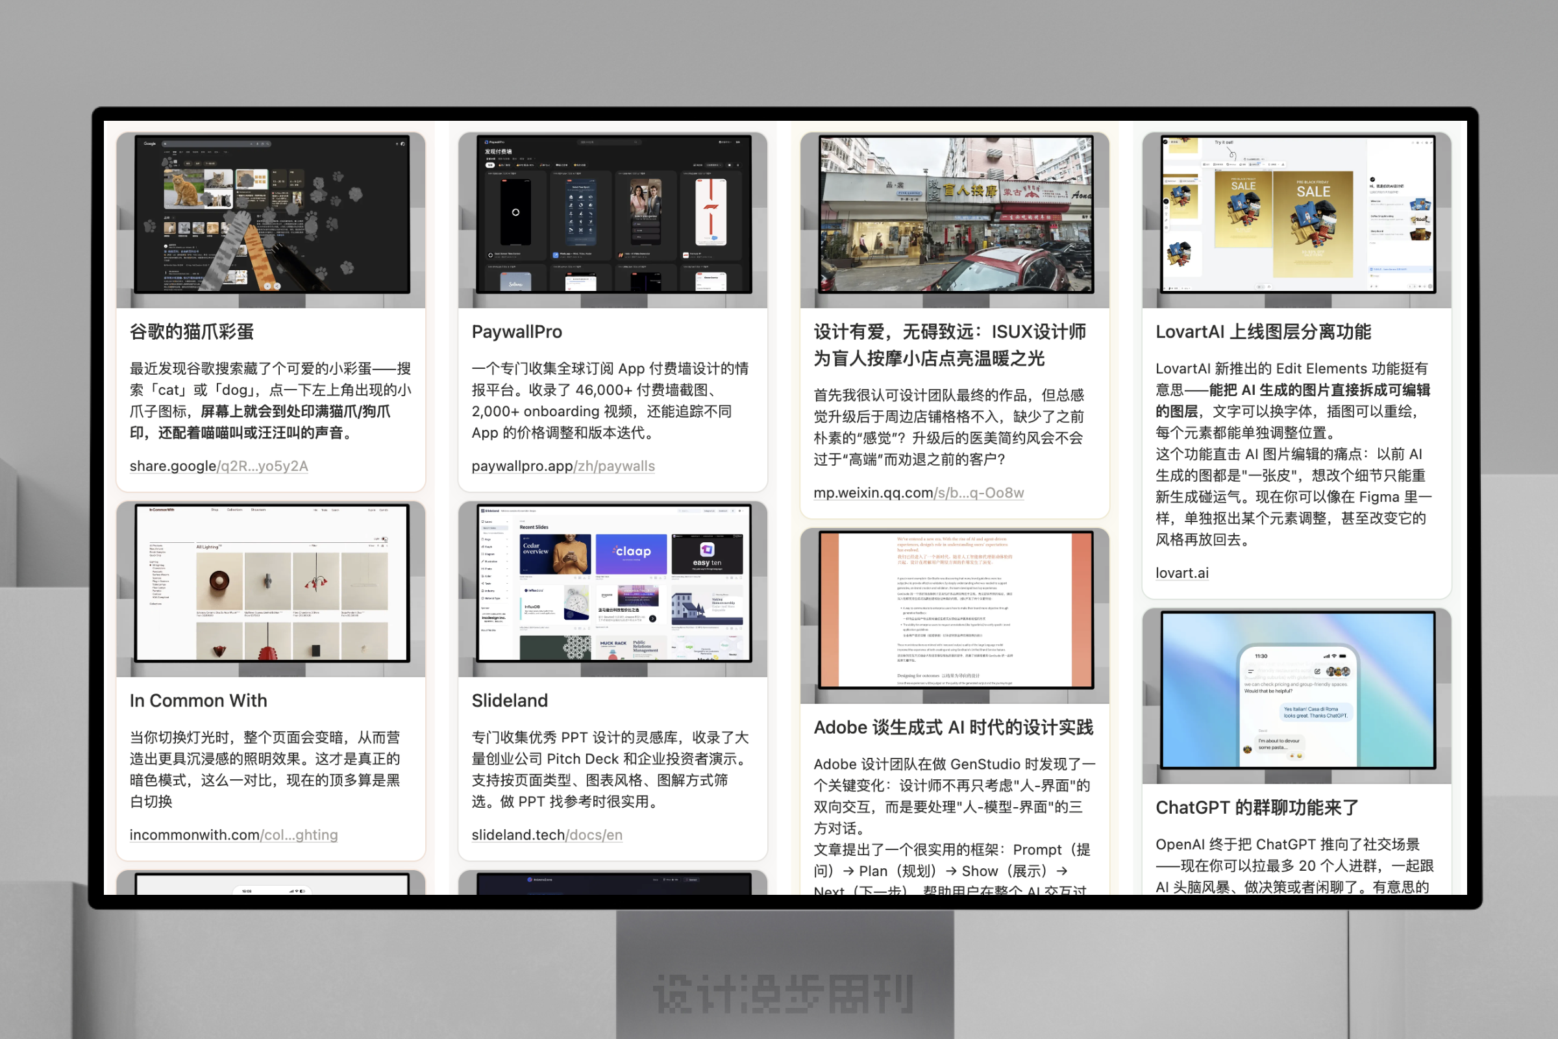
Task: Click the In Common With lighting thumbnail
Action: [x=271, y=583]
